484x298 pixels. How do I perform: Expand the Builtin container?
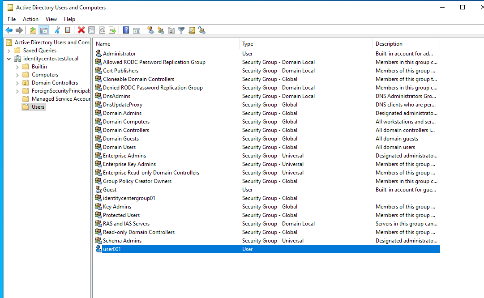click(x=17, y=67)
